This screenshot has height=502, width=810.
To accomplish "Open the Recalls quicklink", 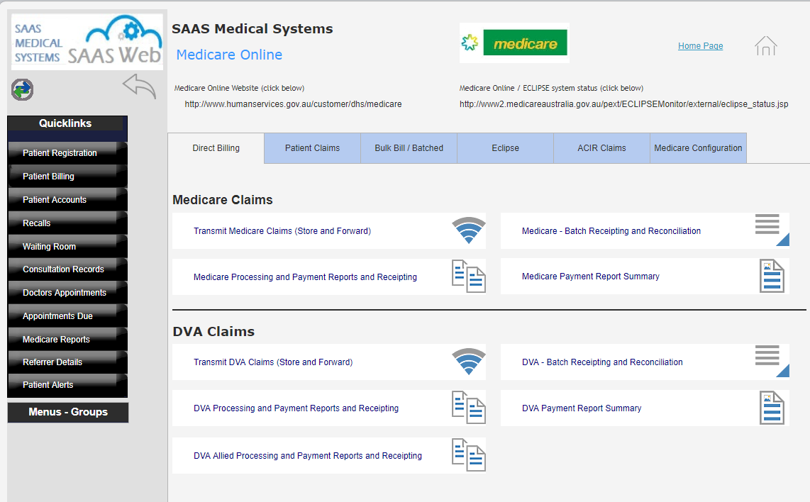I will click(67, 223).
